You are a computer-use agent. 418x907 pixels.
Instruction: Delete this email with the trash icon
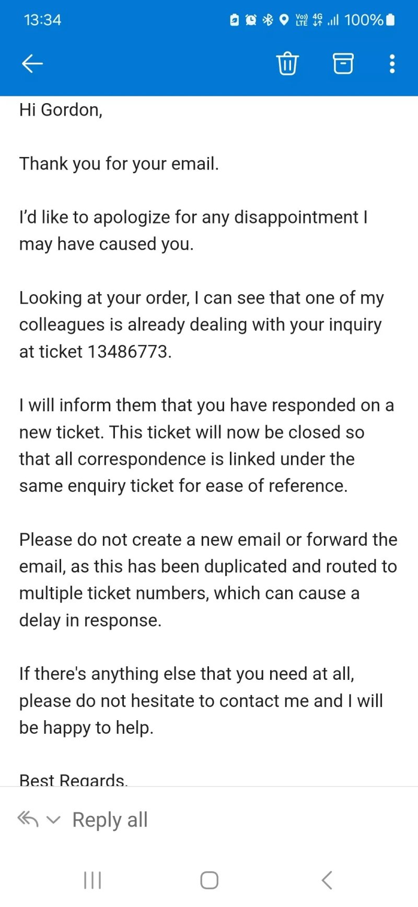click(x=287, y=64)
